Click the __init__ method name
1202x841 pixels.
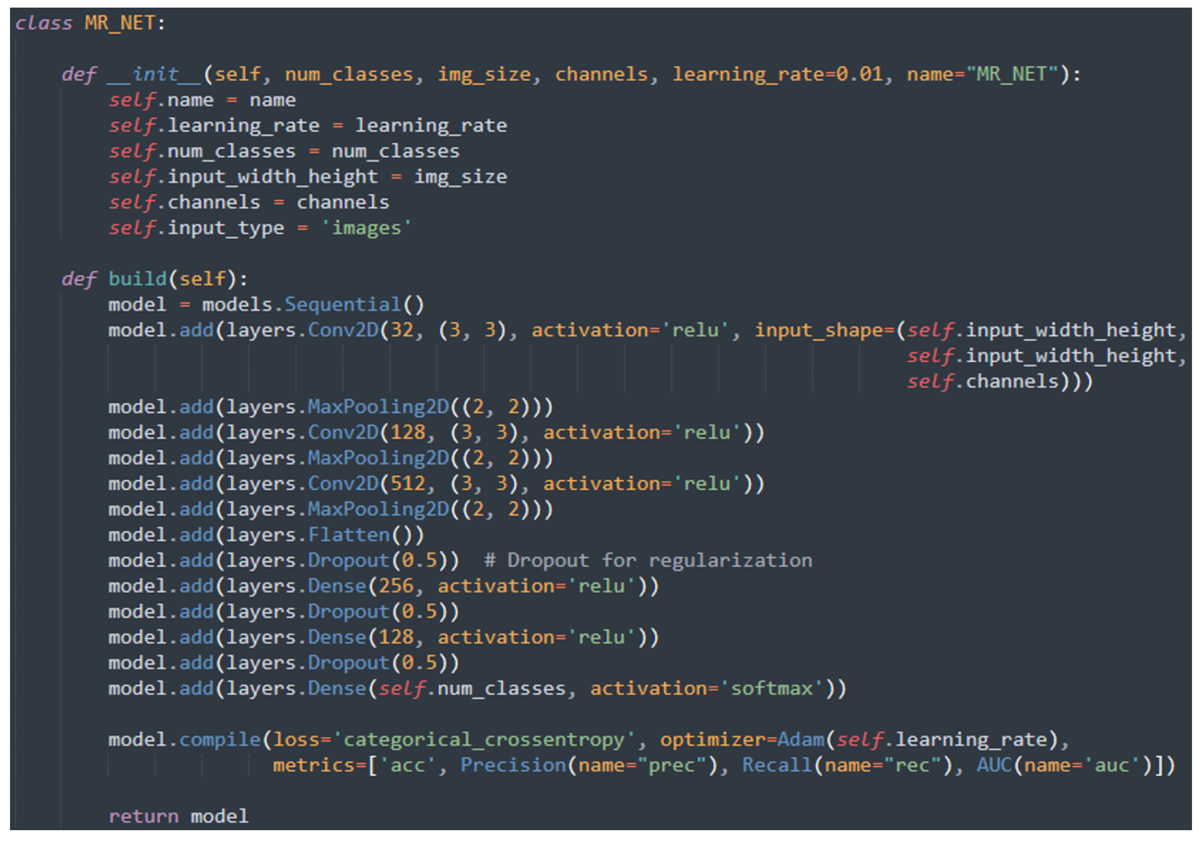click(x=154, y=74)
